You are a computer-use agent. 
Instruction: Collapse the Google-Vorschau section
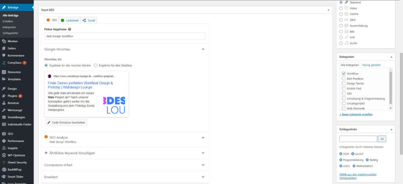pyautogui.click(x=203, y=49)
